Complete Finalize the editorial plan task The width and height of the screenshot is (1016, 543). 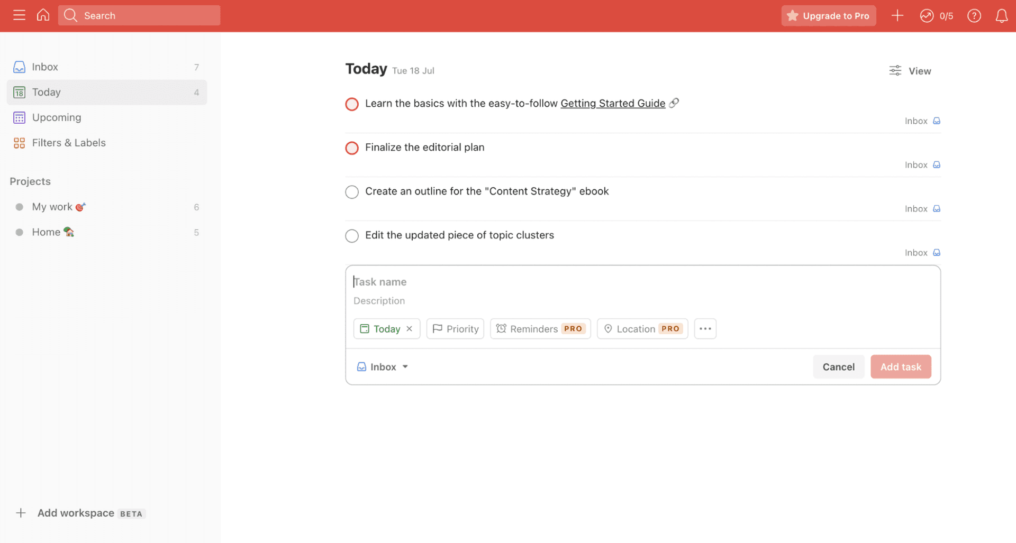[x=352, y=148]
